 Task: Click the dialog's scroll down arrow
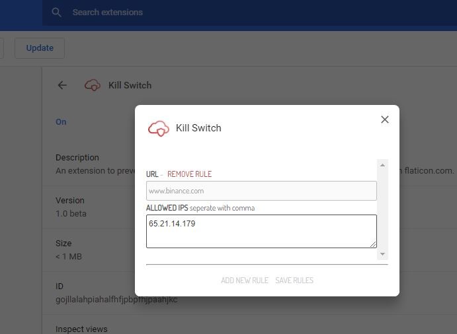pyautogui.click(x=382, y=254)
